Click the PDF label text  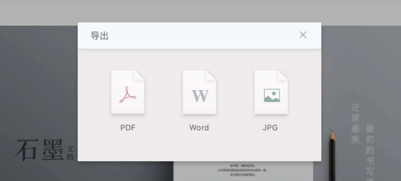point(128,128)
